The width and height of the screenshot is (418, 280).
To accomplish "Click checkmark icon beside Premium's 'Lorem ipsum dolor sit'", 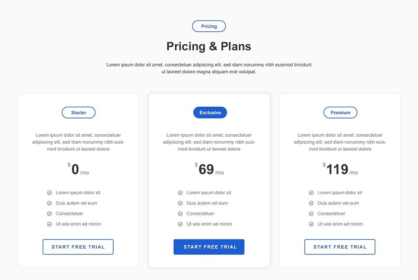I will [311, 193].
